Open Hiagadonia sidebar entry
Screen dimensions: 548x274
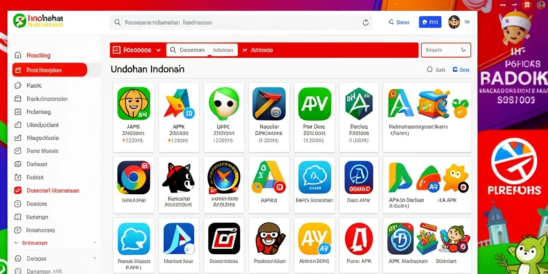[x=36, y=138]
